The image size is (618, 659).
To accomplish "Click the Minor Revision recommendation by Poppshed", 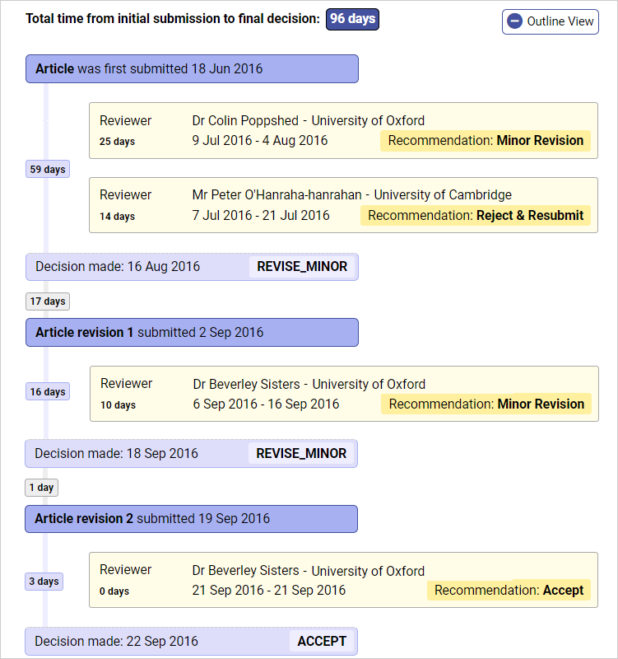I will (486, 141).
